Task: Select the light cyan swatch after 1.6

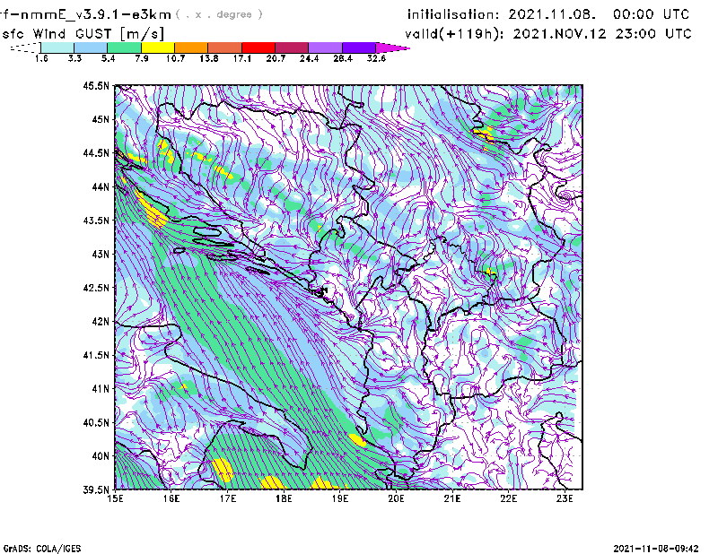Action: point(58,48)
